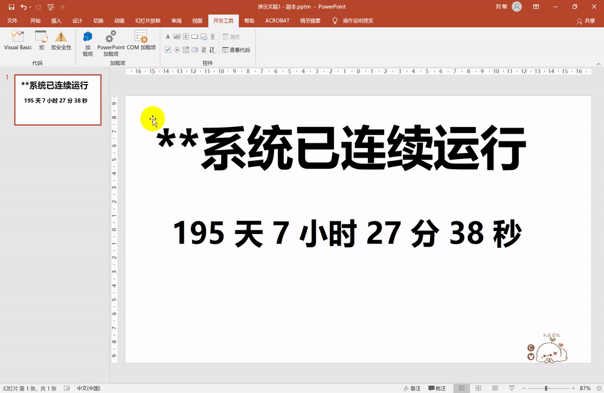Image resolution: width=604 pixels, height=393 pixels.
Task: Click the zoom slider handle
Action: pos(546,388)
